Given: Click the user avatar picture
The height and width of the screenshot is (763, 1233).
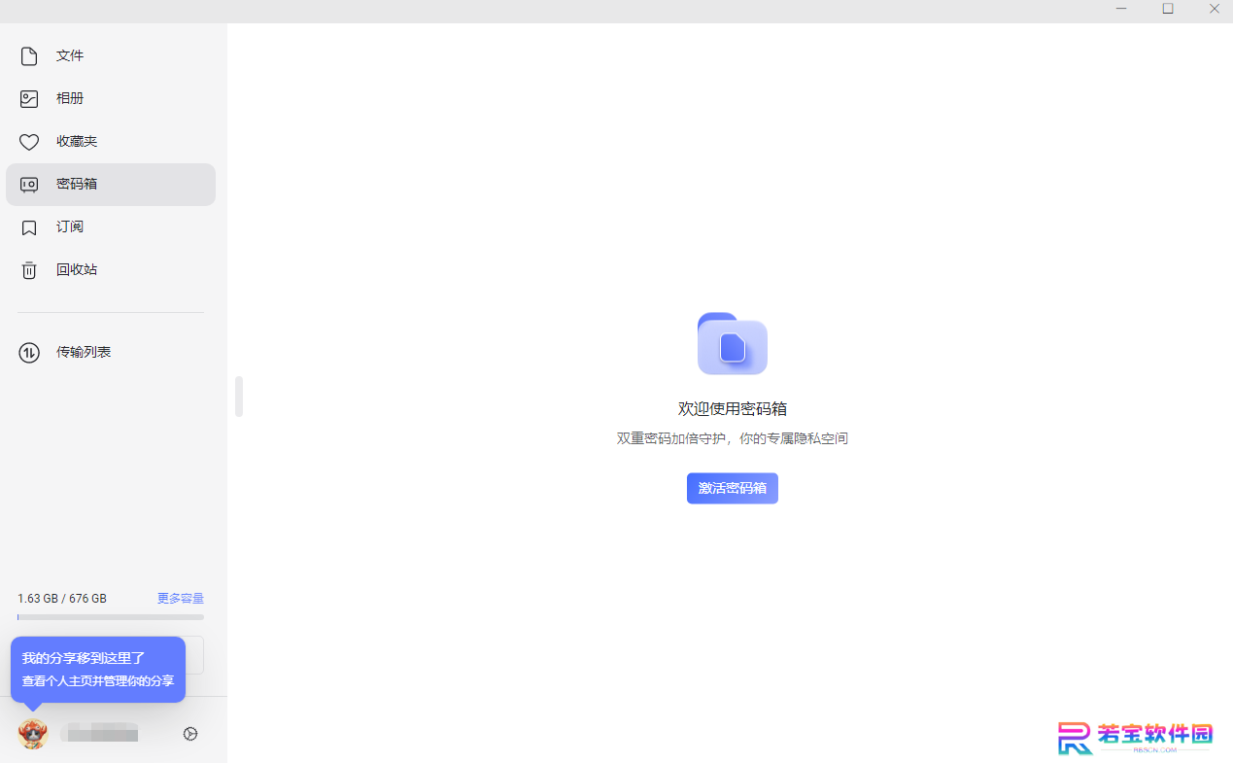Looking at the screenshot, I should tap(33, 734).
